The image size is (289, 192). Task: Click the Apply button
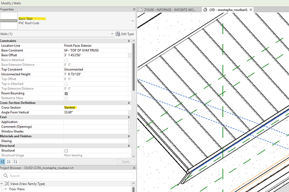(x=126, y=161)
